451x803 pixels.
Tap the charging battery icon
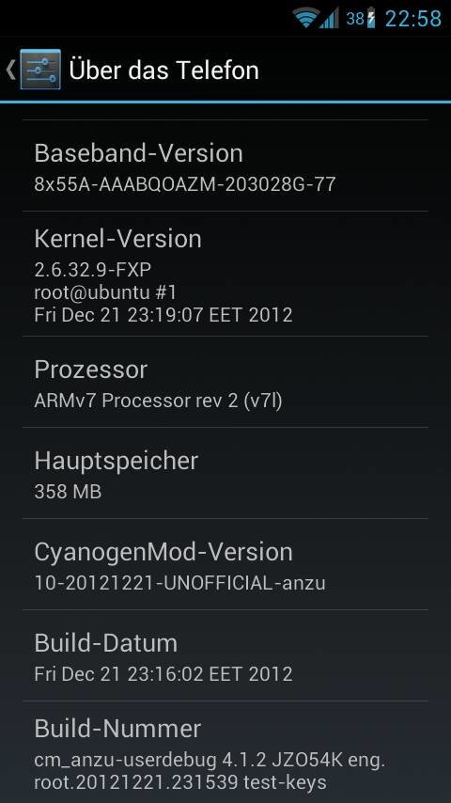click(x=371, y=19)
